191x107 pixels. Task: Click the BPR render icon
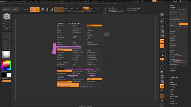pos(162,15)
